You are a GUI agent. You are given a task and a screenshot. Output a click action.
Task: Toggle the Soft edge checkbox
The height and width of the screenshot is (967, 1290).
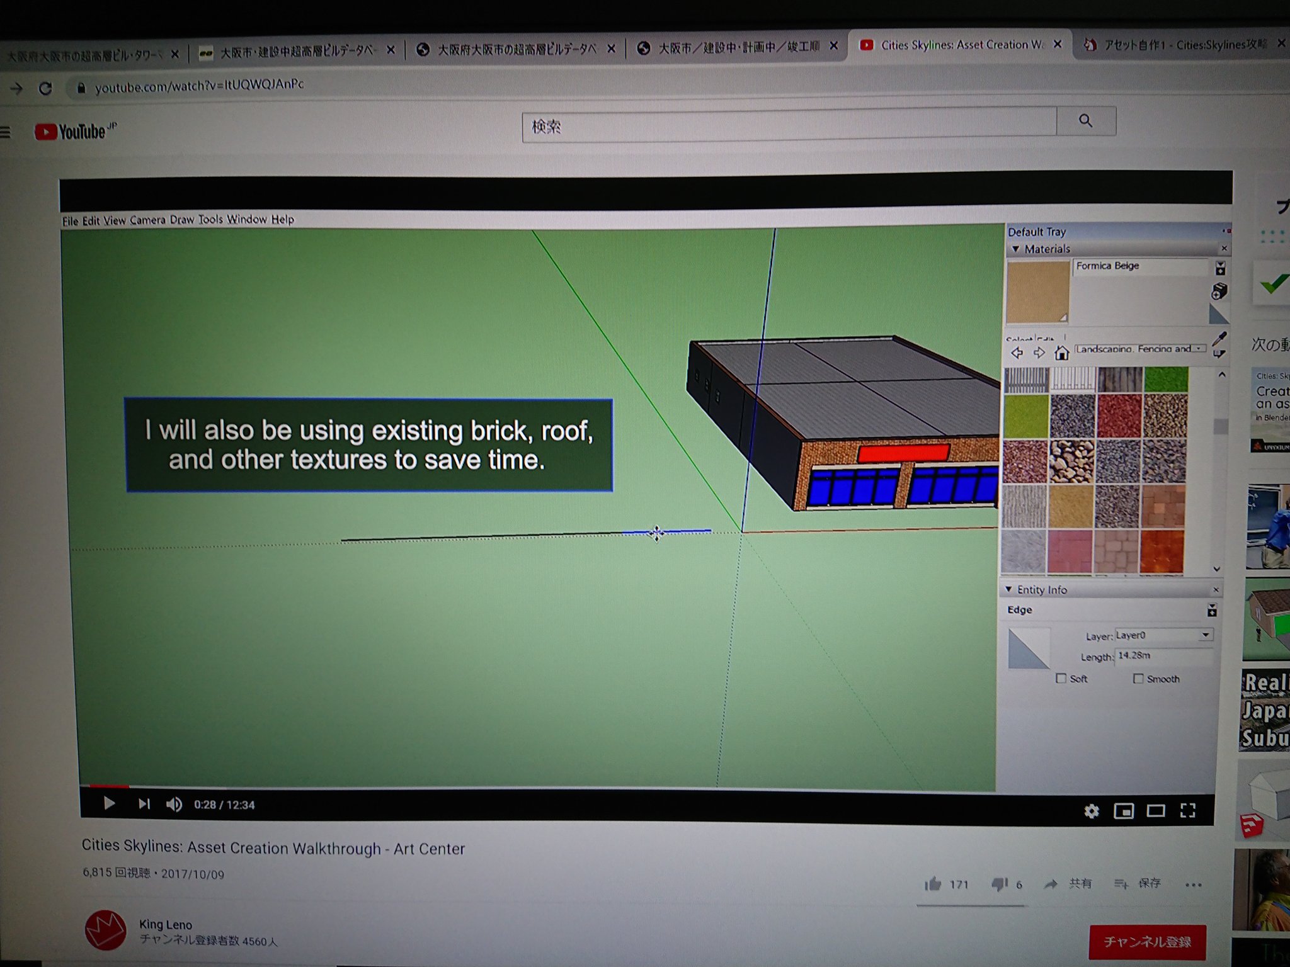(x=1062, y=678)
